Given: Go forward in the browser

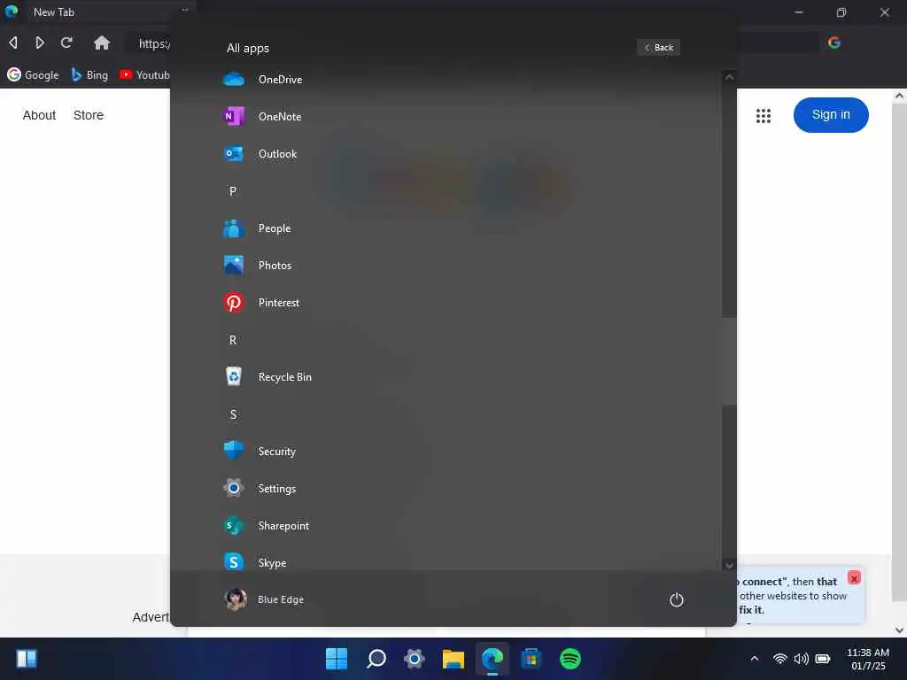Looking at the screenshot, I should point(39,42).
